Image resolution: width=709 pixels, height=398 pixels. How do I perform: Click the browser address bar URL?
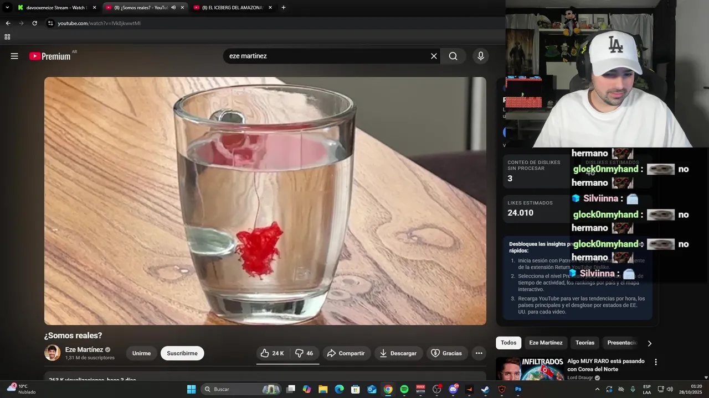[x=99, y=23]
